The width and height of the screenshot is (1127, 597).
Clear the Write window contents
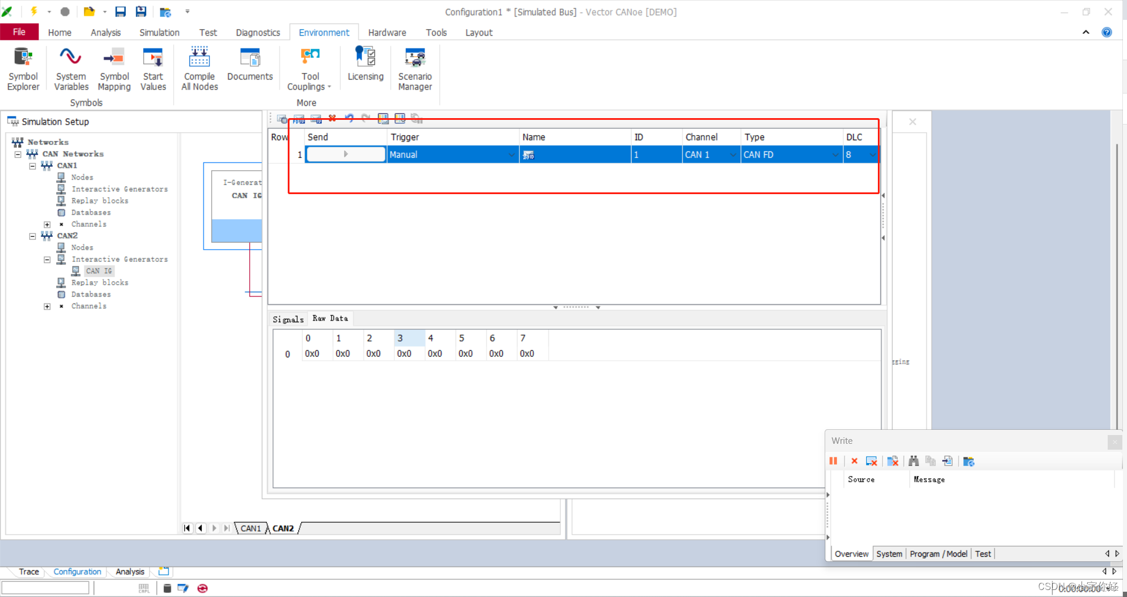pos(871,461)
